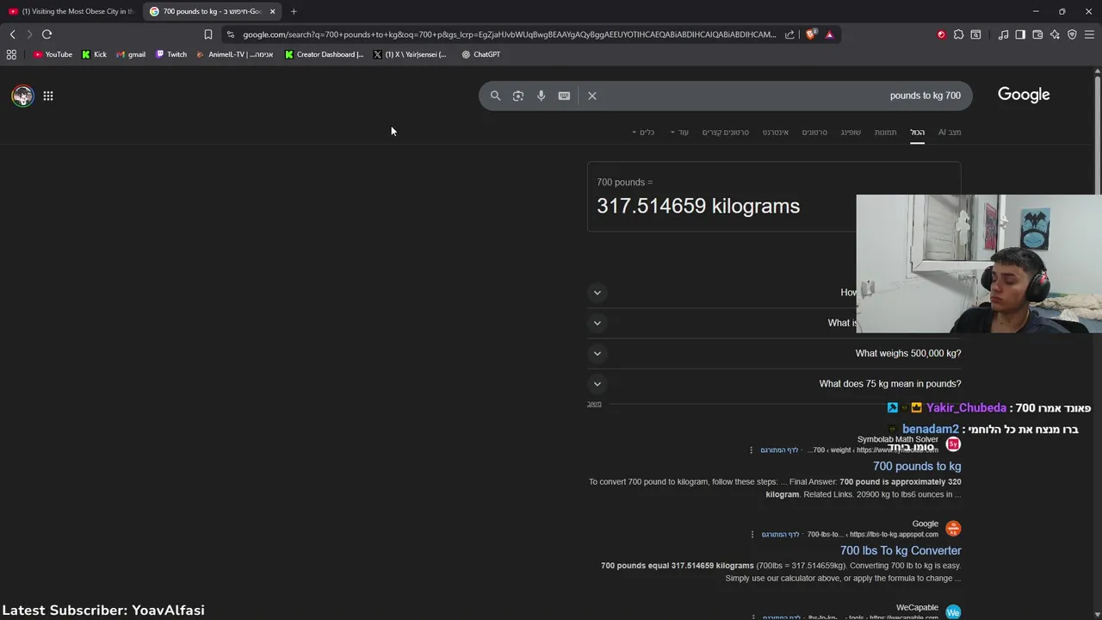This screenshot has width=1102, height=620.
Task: Click the Google search magnifier icon
Action: coord(495,96)
